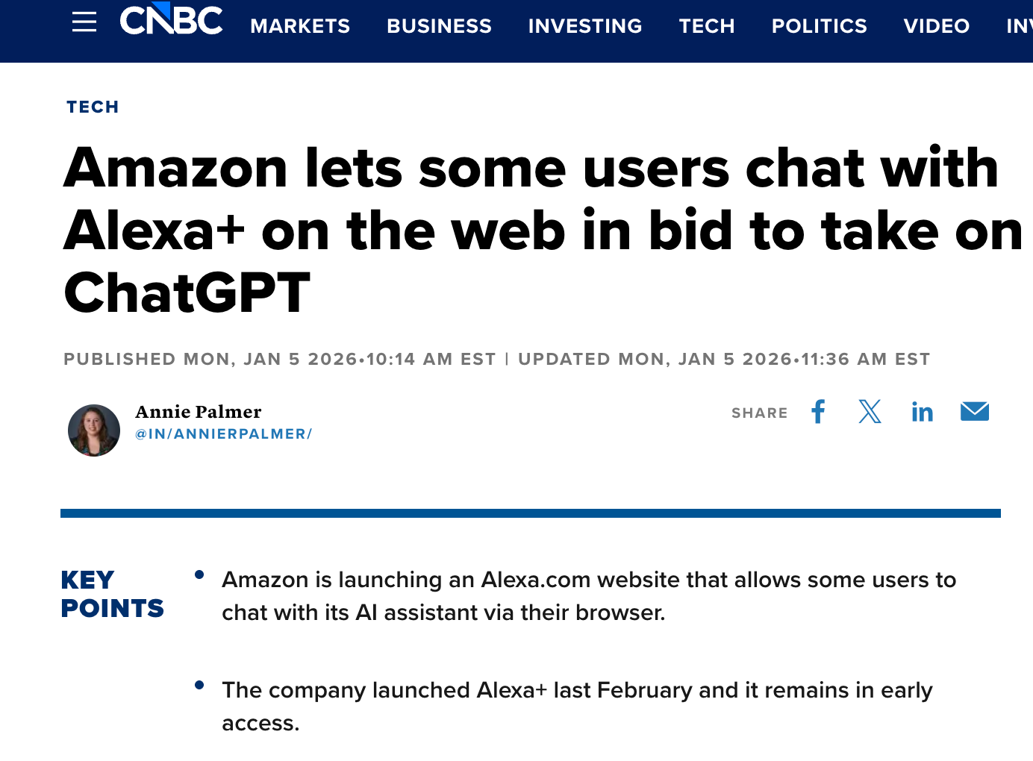Share article on LinkedIn

tap(922, 412)
